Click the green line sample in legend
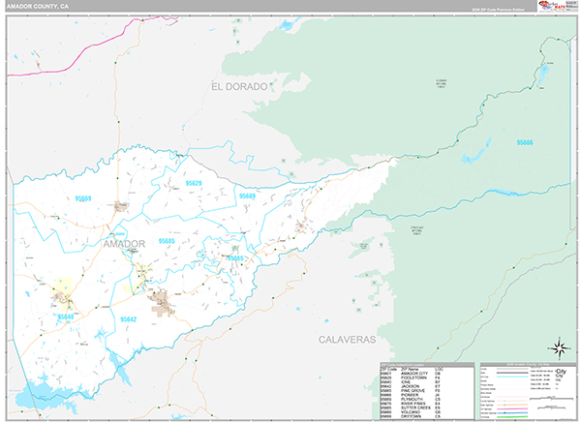 [512, 417]
